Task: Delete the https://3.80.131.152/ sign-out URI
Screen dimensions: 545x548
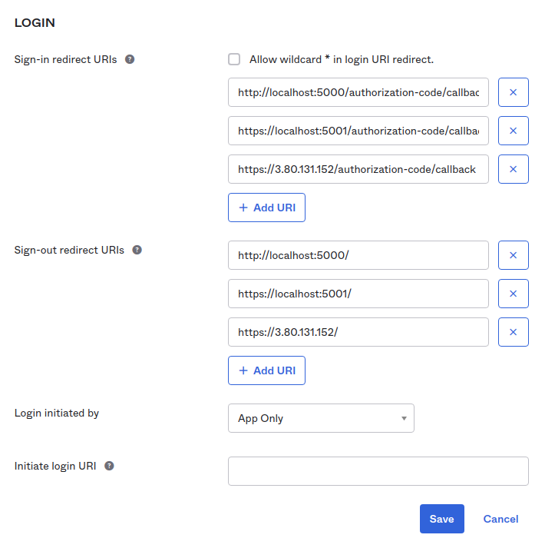Action: point(513,332)
